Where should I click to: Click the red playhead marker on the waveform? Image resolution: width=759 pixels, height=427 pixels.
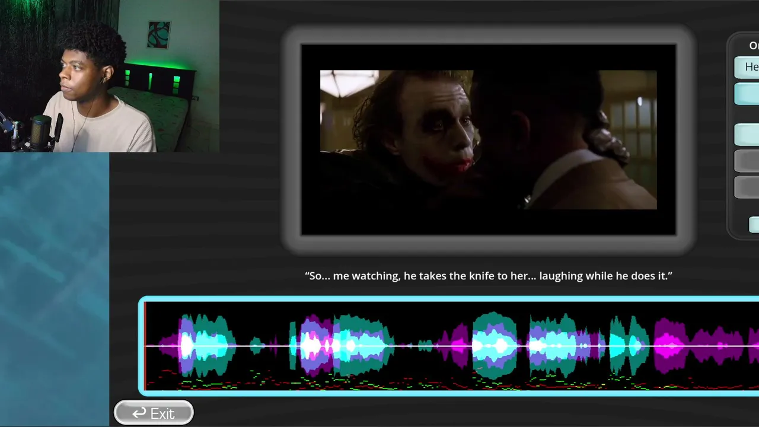[x=145, y=346]
